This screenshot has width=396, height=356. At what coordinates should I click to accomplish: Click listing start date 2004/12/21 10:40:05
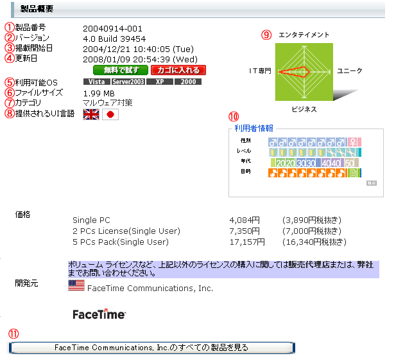(x=139, y=49)
